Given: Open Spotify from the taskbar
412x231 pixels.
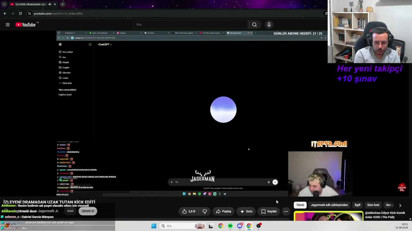Looking at the screenshot, I should tap(230, 226).
